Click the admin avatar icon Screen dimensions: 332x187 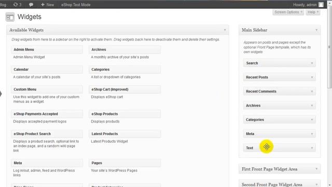321,5
